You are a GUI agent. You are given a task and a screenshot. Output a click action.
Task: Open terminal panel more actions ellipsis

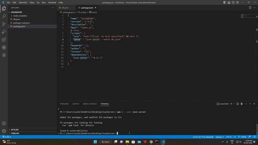coord(246,104)
